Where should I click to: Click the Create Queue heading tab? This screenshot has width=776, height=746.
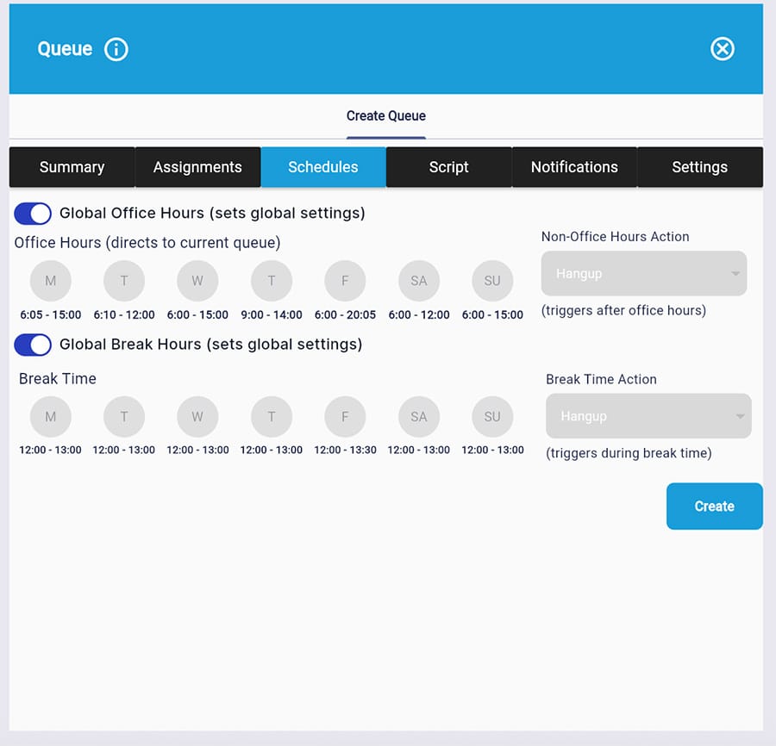[x=385, y=116]
